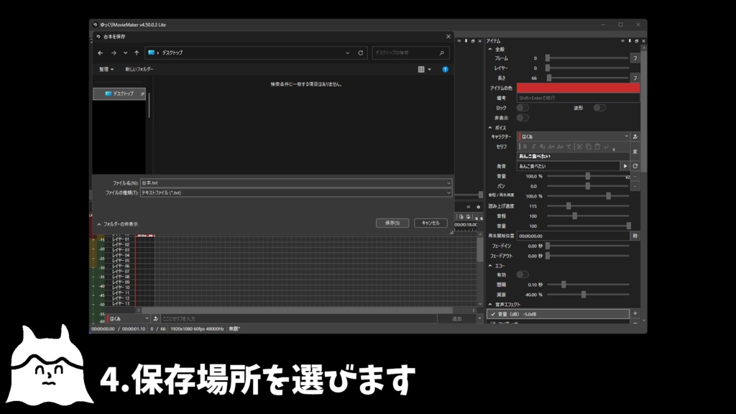736x414 pixels.
Task: Open the blue help icon
Action: (445, 70)
